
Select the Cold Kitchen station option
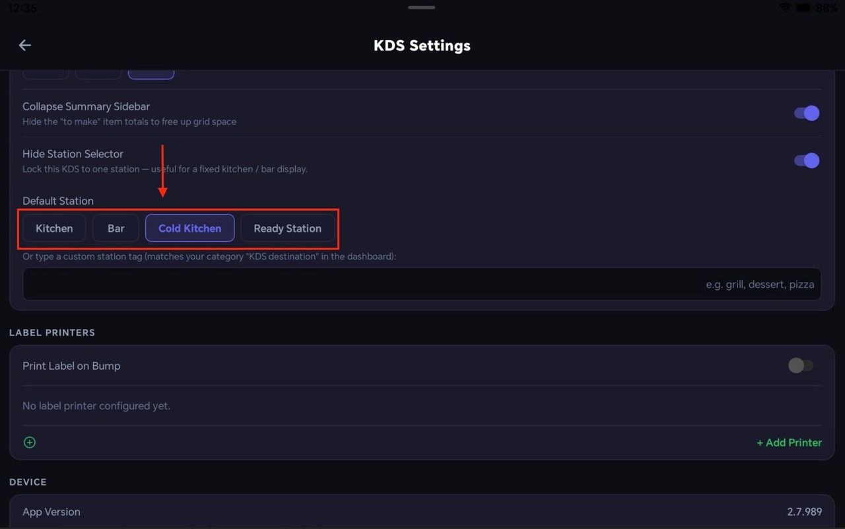click(x=190, y=228)
